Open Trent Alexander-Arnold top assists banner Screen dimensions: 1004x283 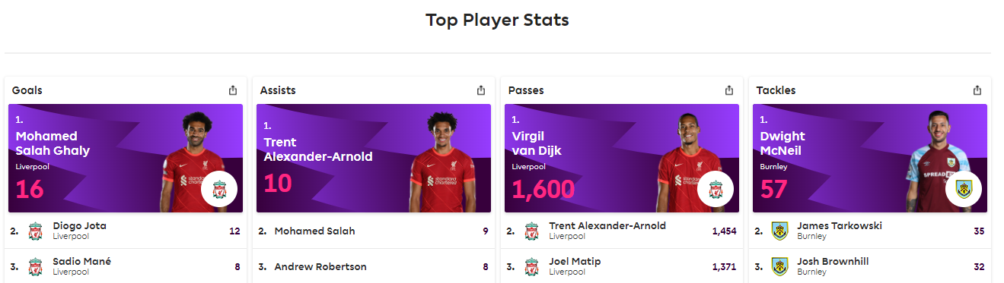point(374,159)
